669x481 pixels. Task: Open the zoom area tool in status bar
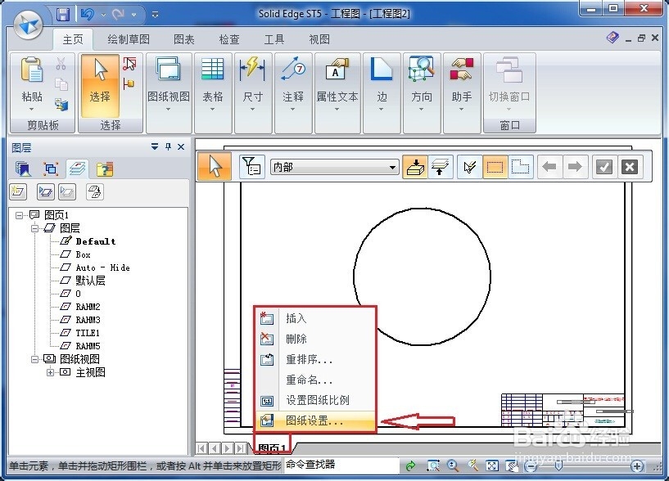coord(435,465)
